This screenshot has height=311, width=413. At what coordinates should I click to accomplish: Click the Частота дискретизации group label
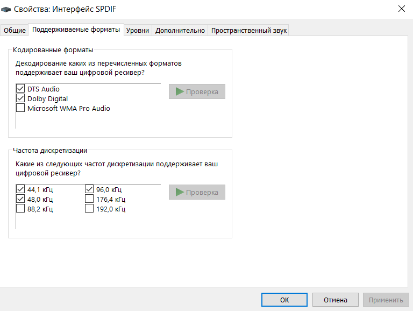click(50, 151)
